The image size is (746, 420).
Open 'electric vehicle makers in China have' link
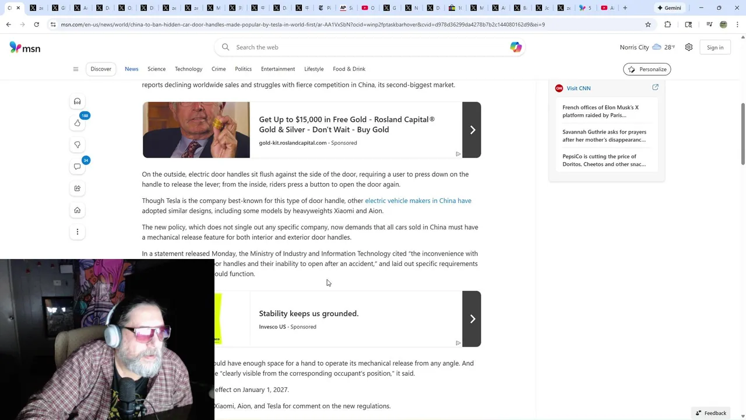418,201
